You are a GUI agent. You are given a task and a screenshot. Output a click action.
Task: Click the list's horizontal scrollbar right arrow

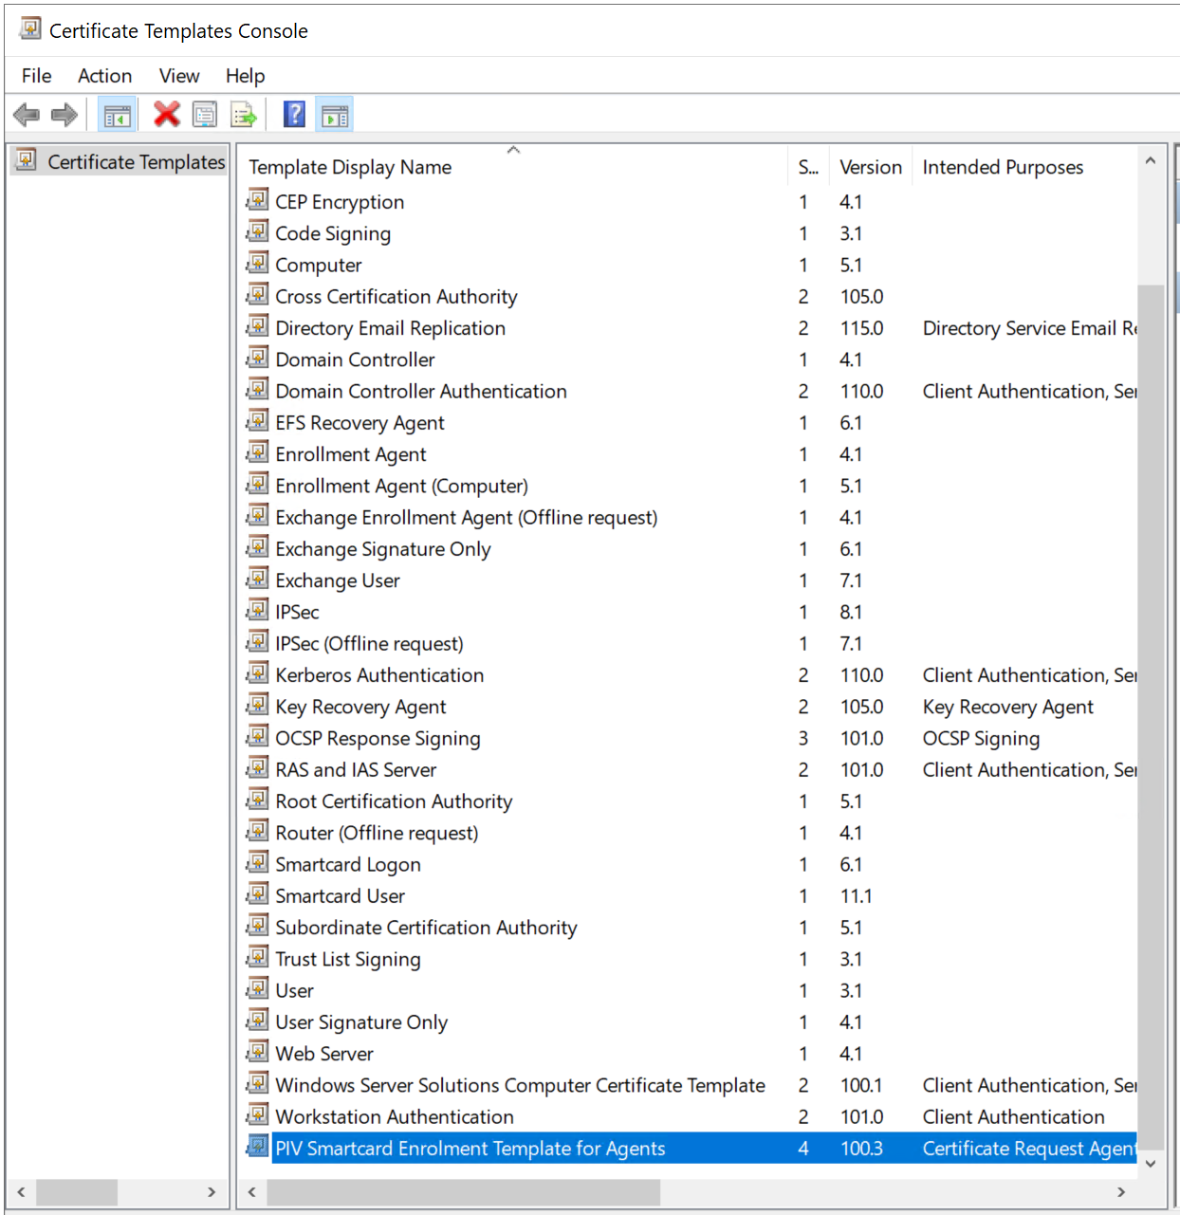1121,1192
